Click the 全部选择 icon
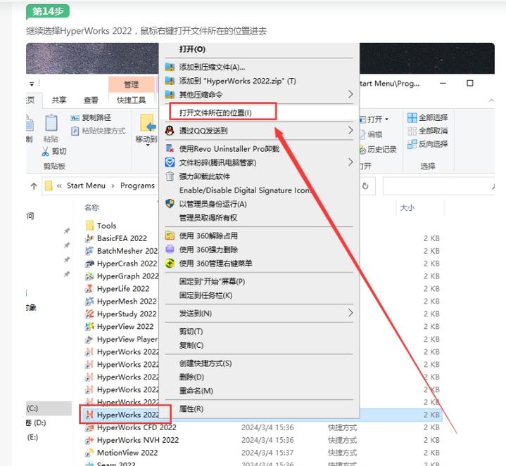506x466 pixels. pos(412,117)
